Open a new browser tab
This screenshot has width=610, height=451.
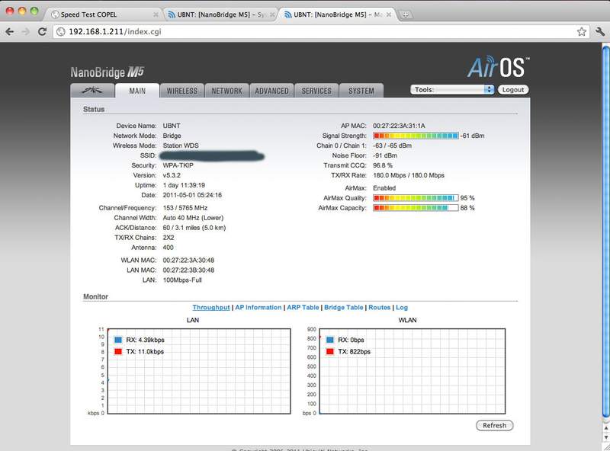(406, 14)
